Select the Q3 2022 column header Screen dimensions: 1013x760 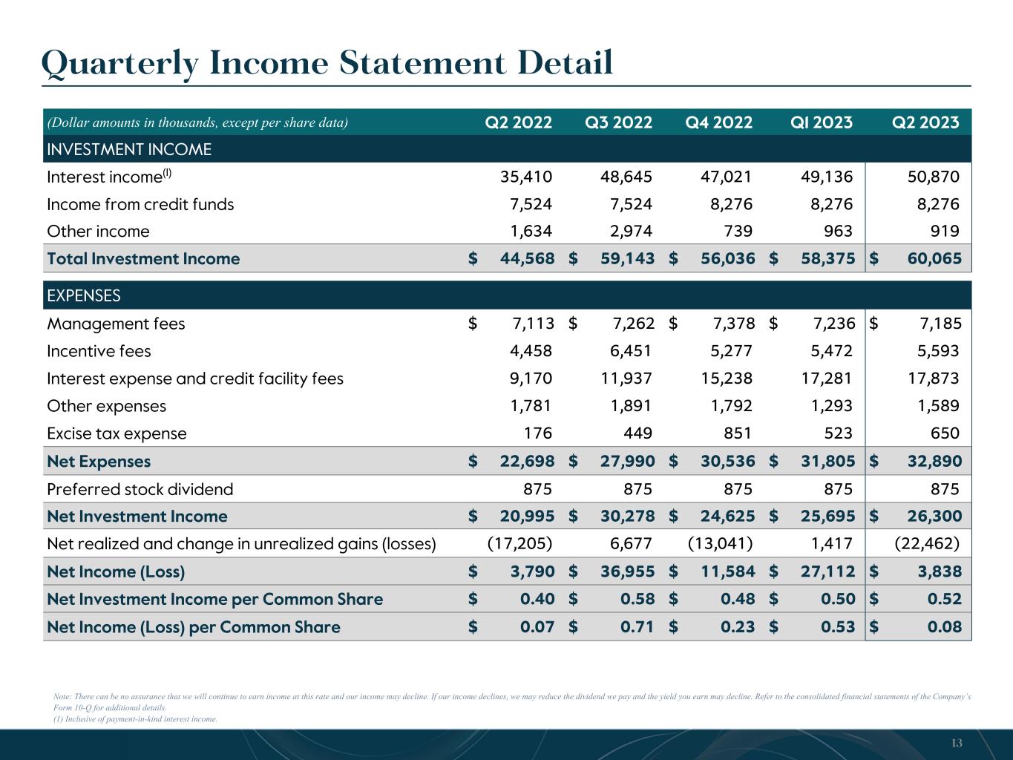click(x=618, y=122)
